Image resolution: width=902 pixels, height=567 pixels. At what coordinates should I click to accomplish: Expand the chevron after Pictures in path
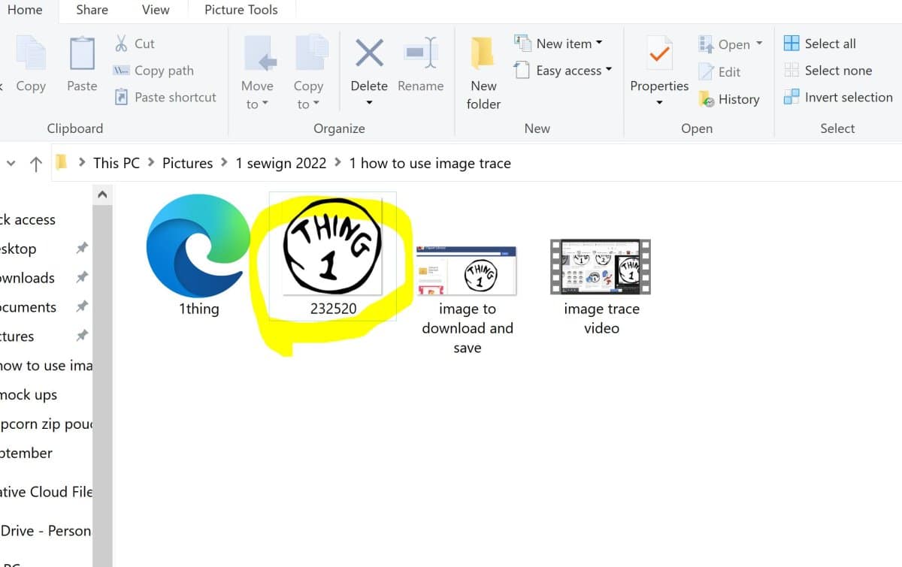click(x=224, y=163)
